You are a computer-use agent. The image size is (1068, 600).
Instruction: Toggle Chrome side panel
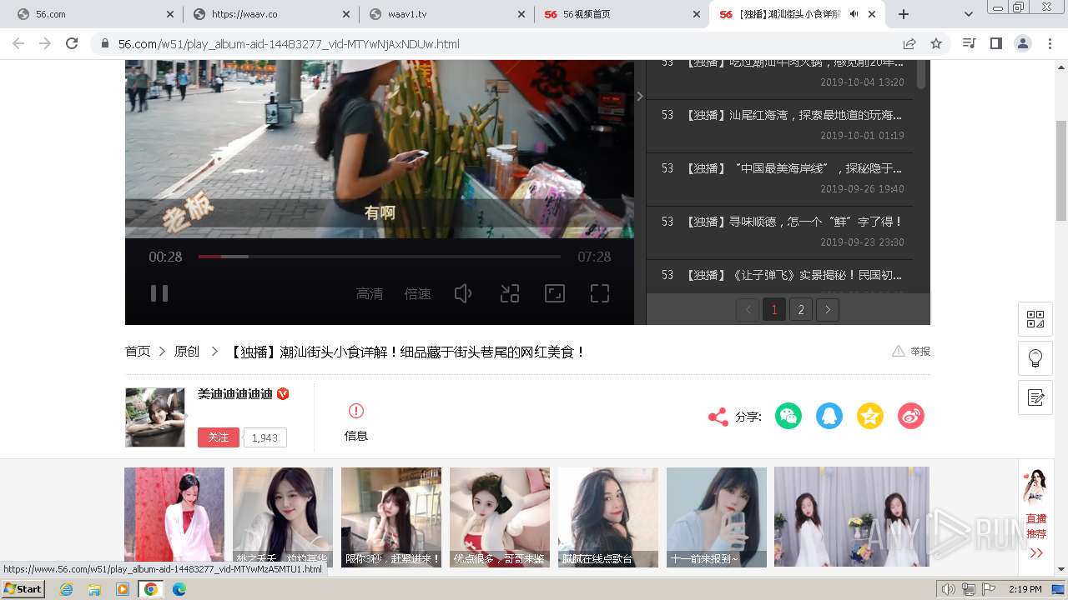pyautogui.click(x=995, y=43)
